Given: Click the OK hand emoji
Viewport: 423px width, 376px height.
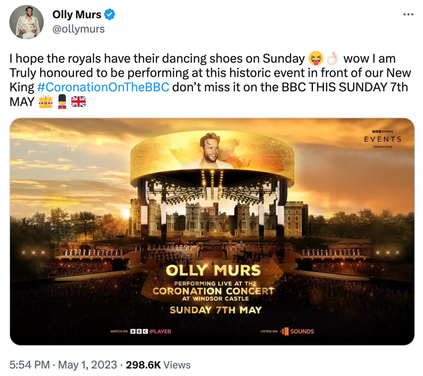Looking at the screenshot, I should [333, 58].
